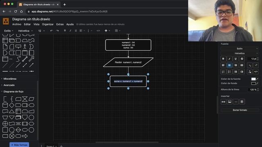The height and width of the screenshot is (147, 262).
Task: Insert a numbered list
Action: [x=223, y=72]
